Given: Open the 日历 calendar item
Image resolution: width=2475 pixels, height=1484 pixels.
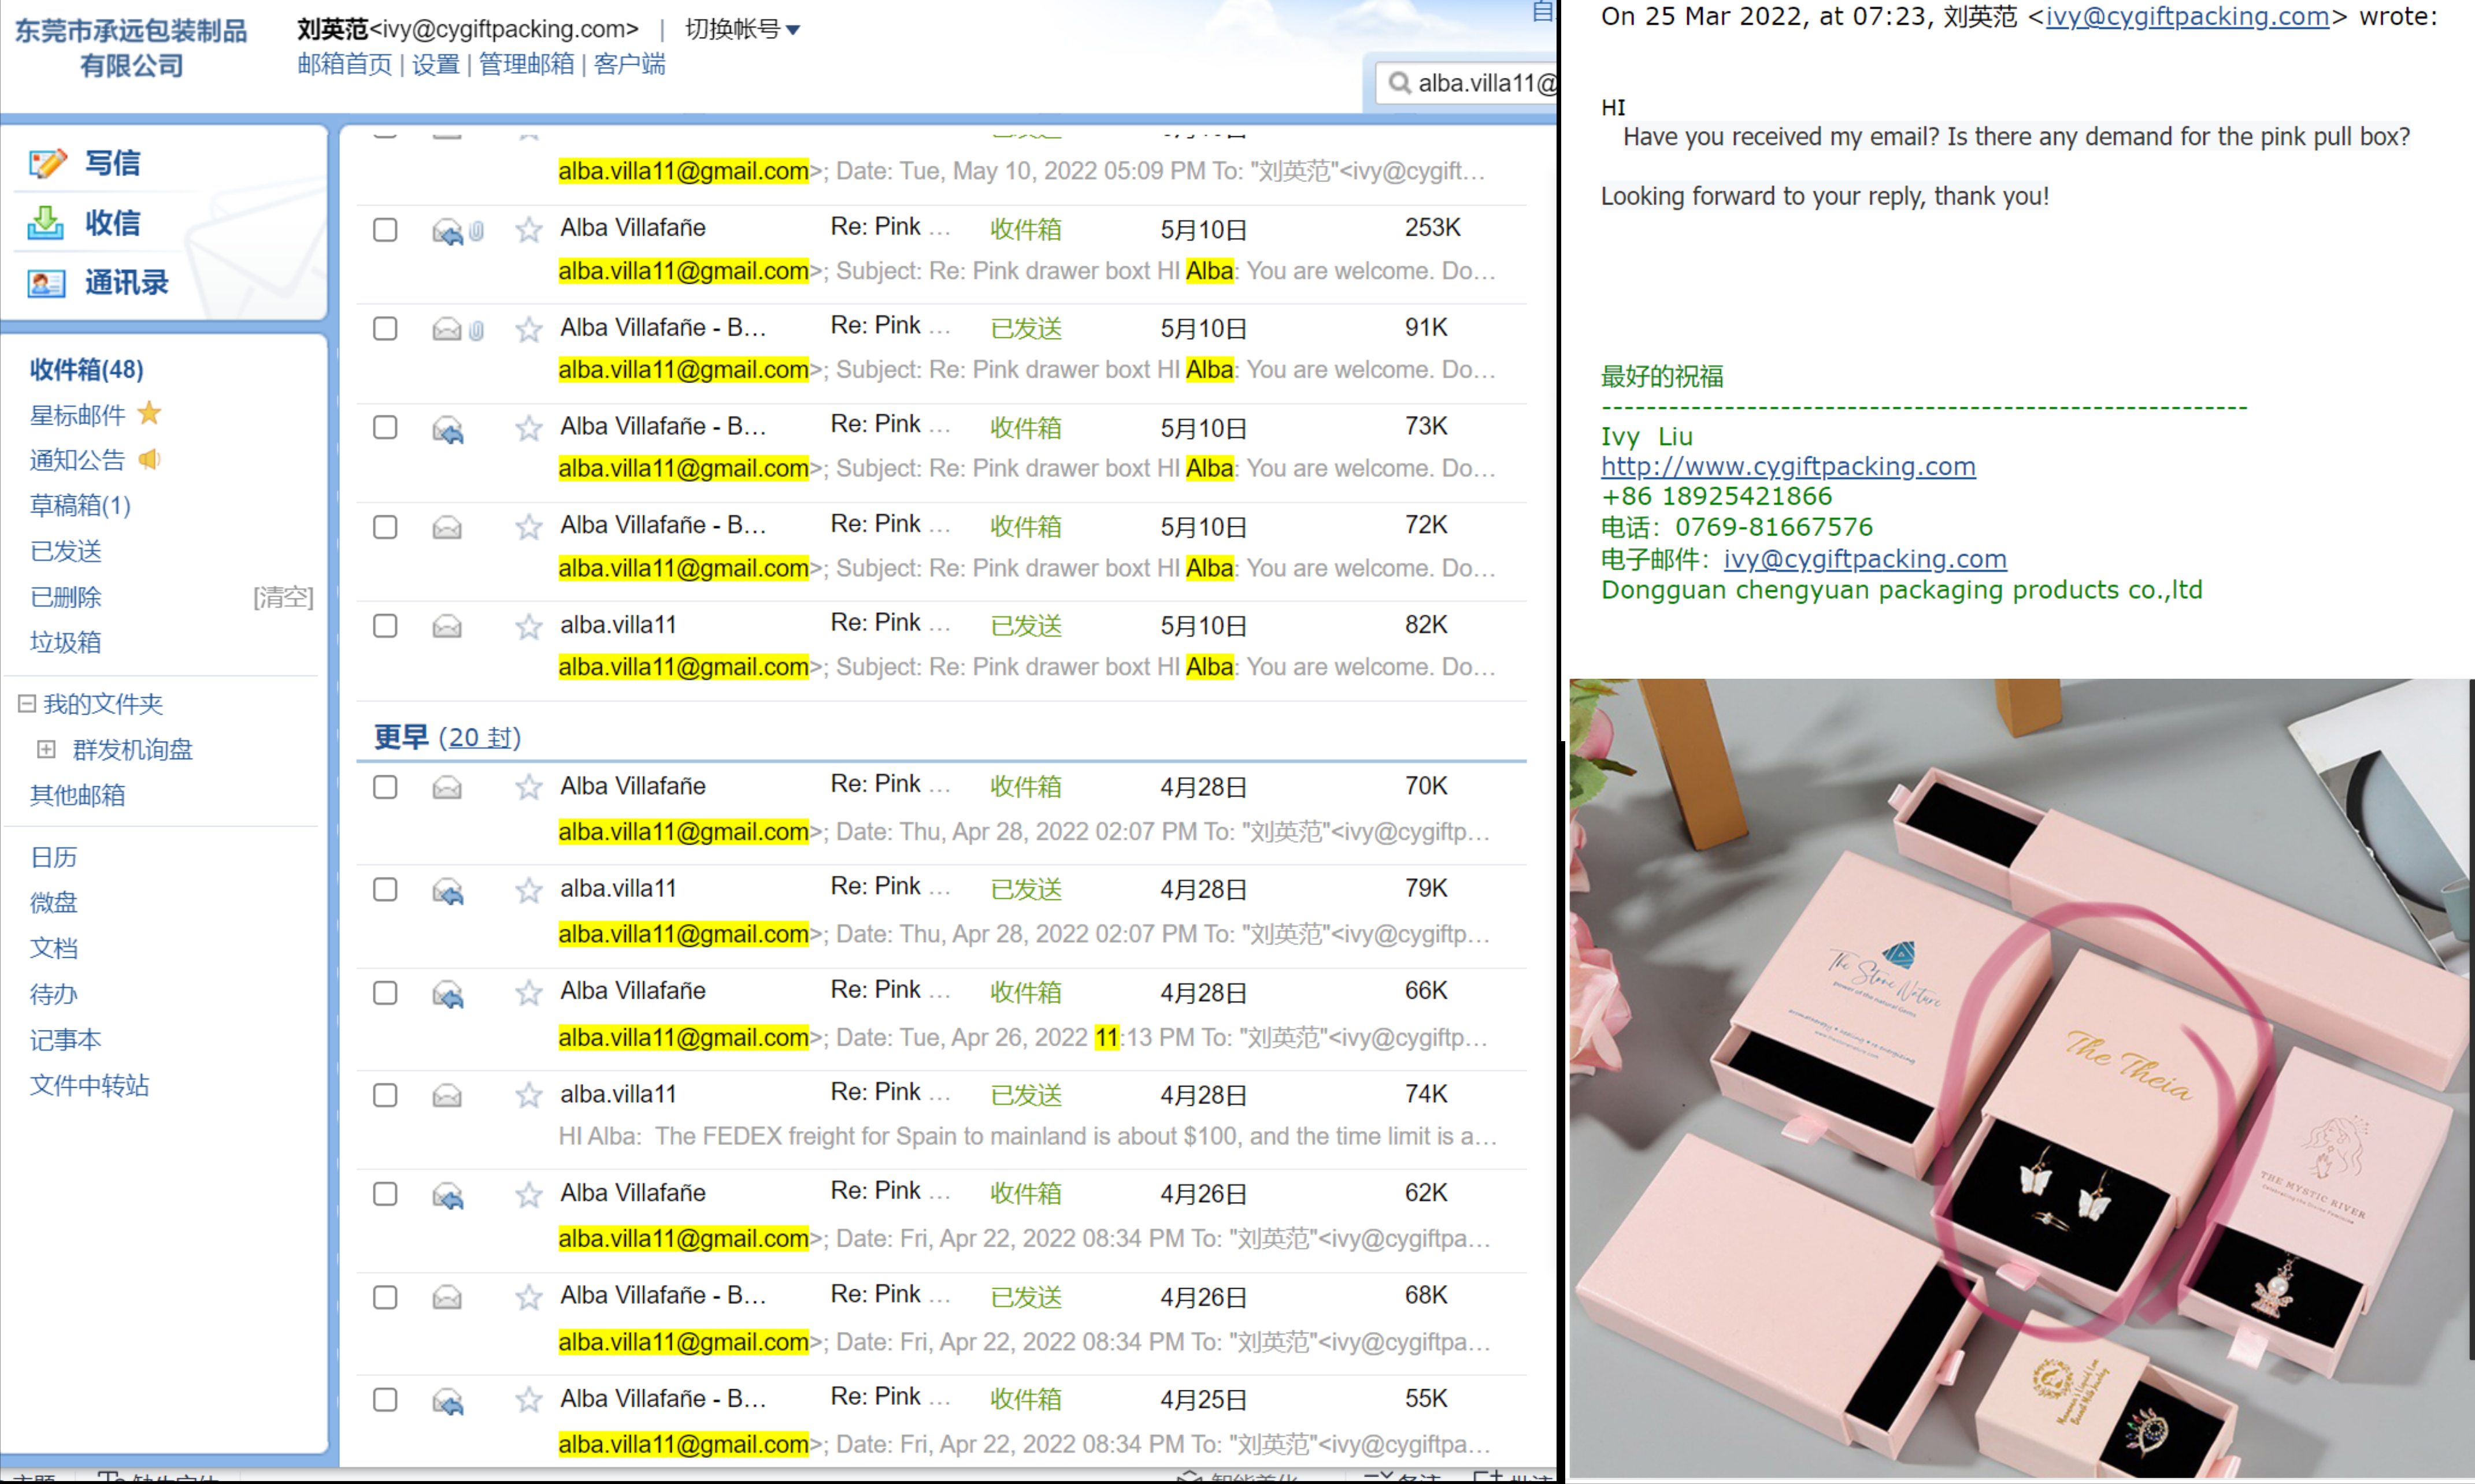Looking at the screenshot, I should [x=54, y=857].
